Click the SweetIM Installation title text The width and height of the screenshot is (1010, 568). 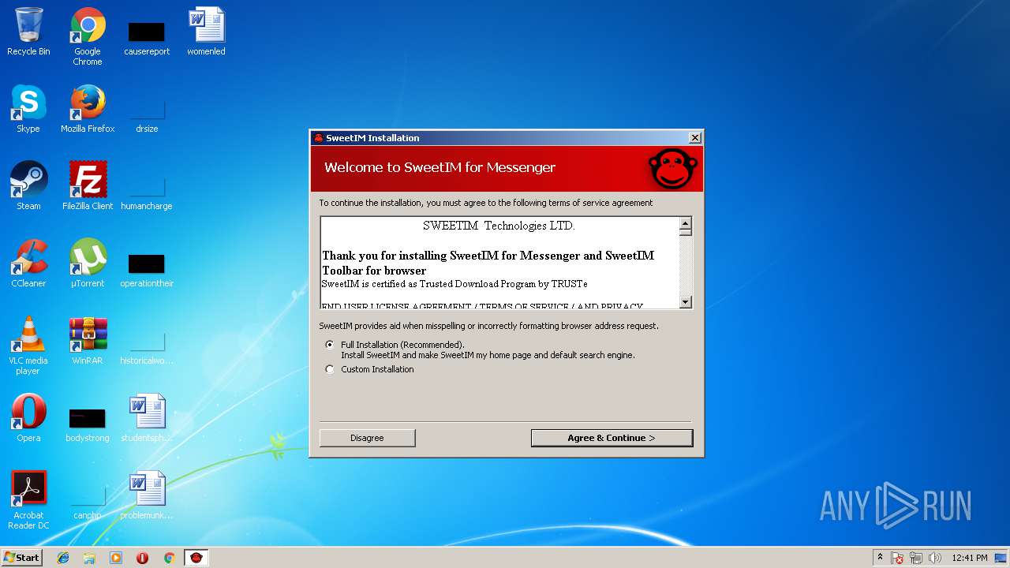tap(372, 138)
